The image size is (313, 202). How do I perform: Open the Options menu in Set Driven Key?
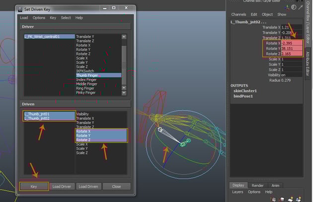39,18
